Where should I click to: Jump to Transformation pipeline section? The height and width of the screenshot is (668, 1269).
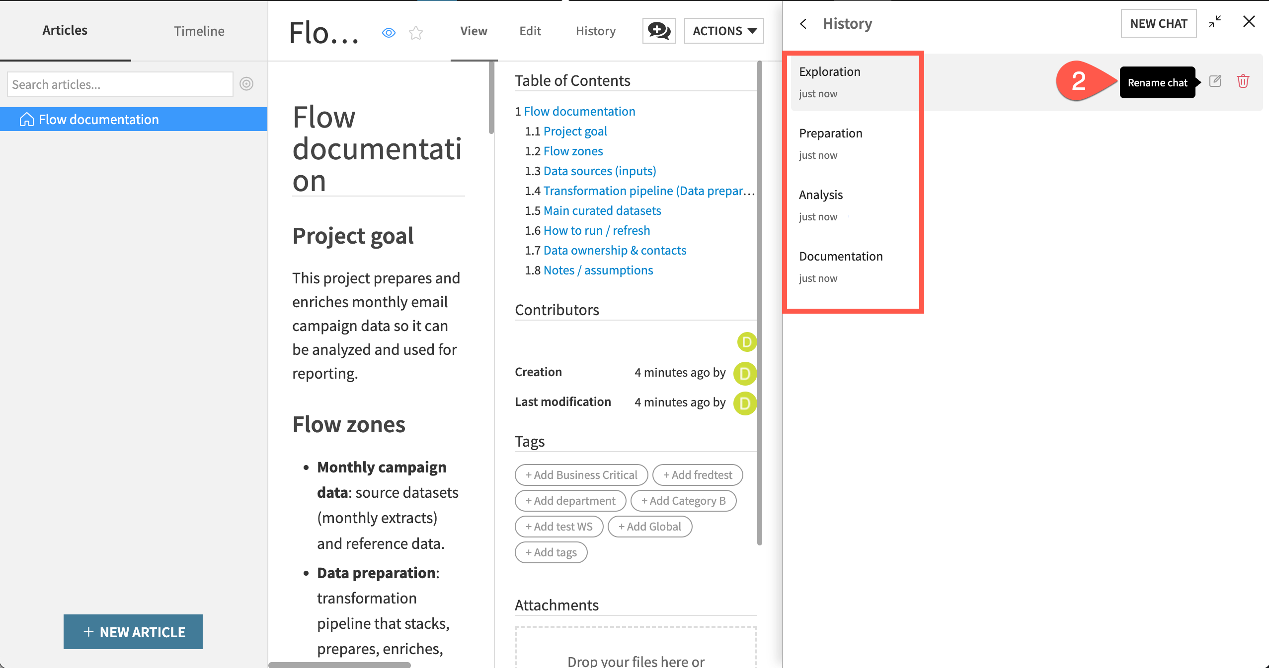point(649,191)
